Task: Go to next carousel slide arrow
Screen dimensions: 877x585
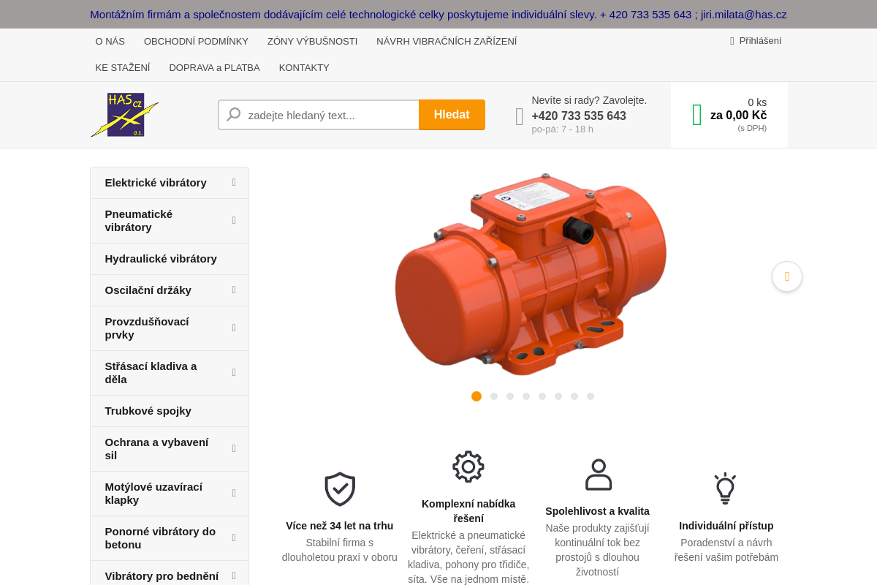Action: 786,276
